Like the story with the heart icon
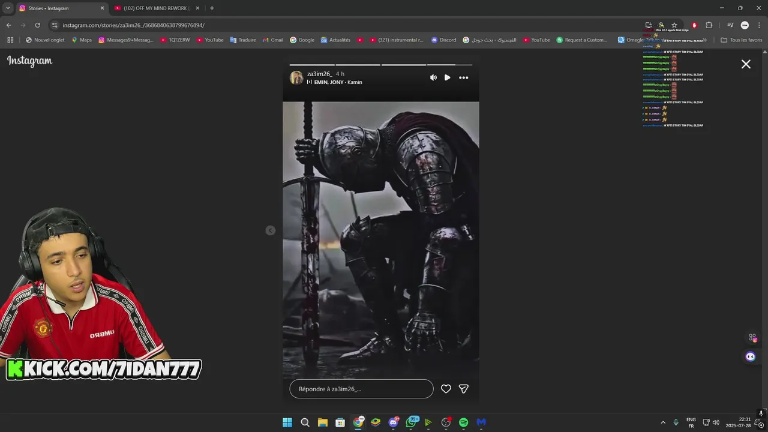 (446, 389)
